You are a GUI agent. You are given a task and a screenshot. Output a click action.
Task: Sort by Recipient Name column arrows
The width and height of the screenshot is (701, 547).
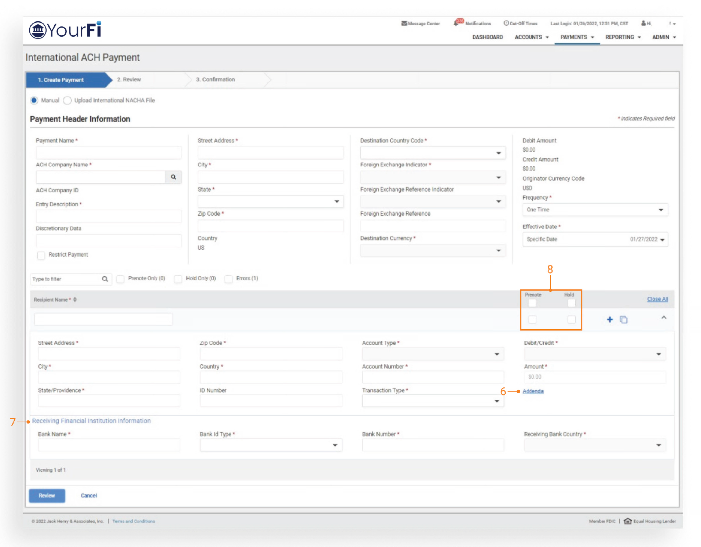[x=75, y=300]
